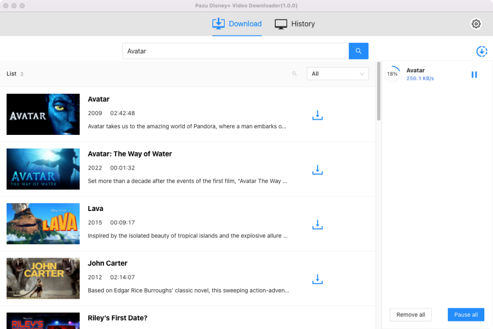The width and height of the screenshot is (493, 329).
Task: Select the "Riley's First Date?" title
Action: 117,318
